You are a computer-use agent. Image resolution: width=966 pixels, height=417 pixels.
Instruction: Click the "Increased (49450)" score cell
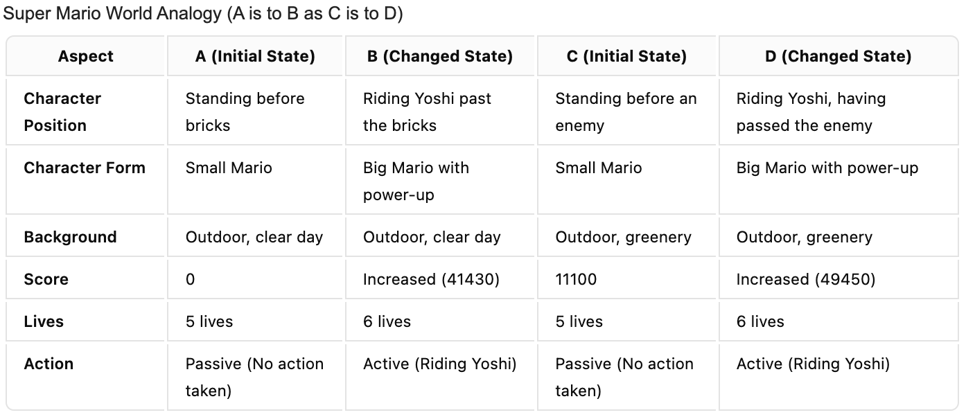click(805, 279)
